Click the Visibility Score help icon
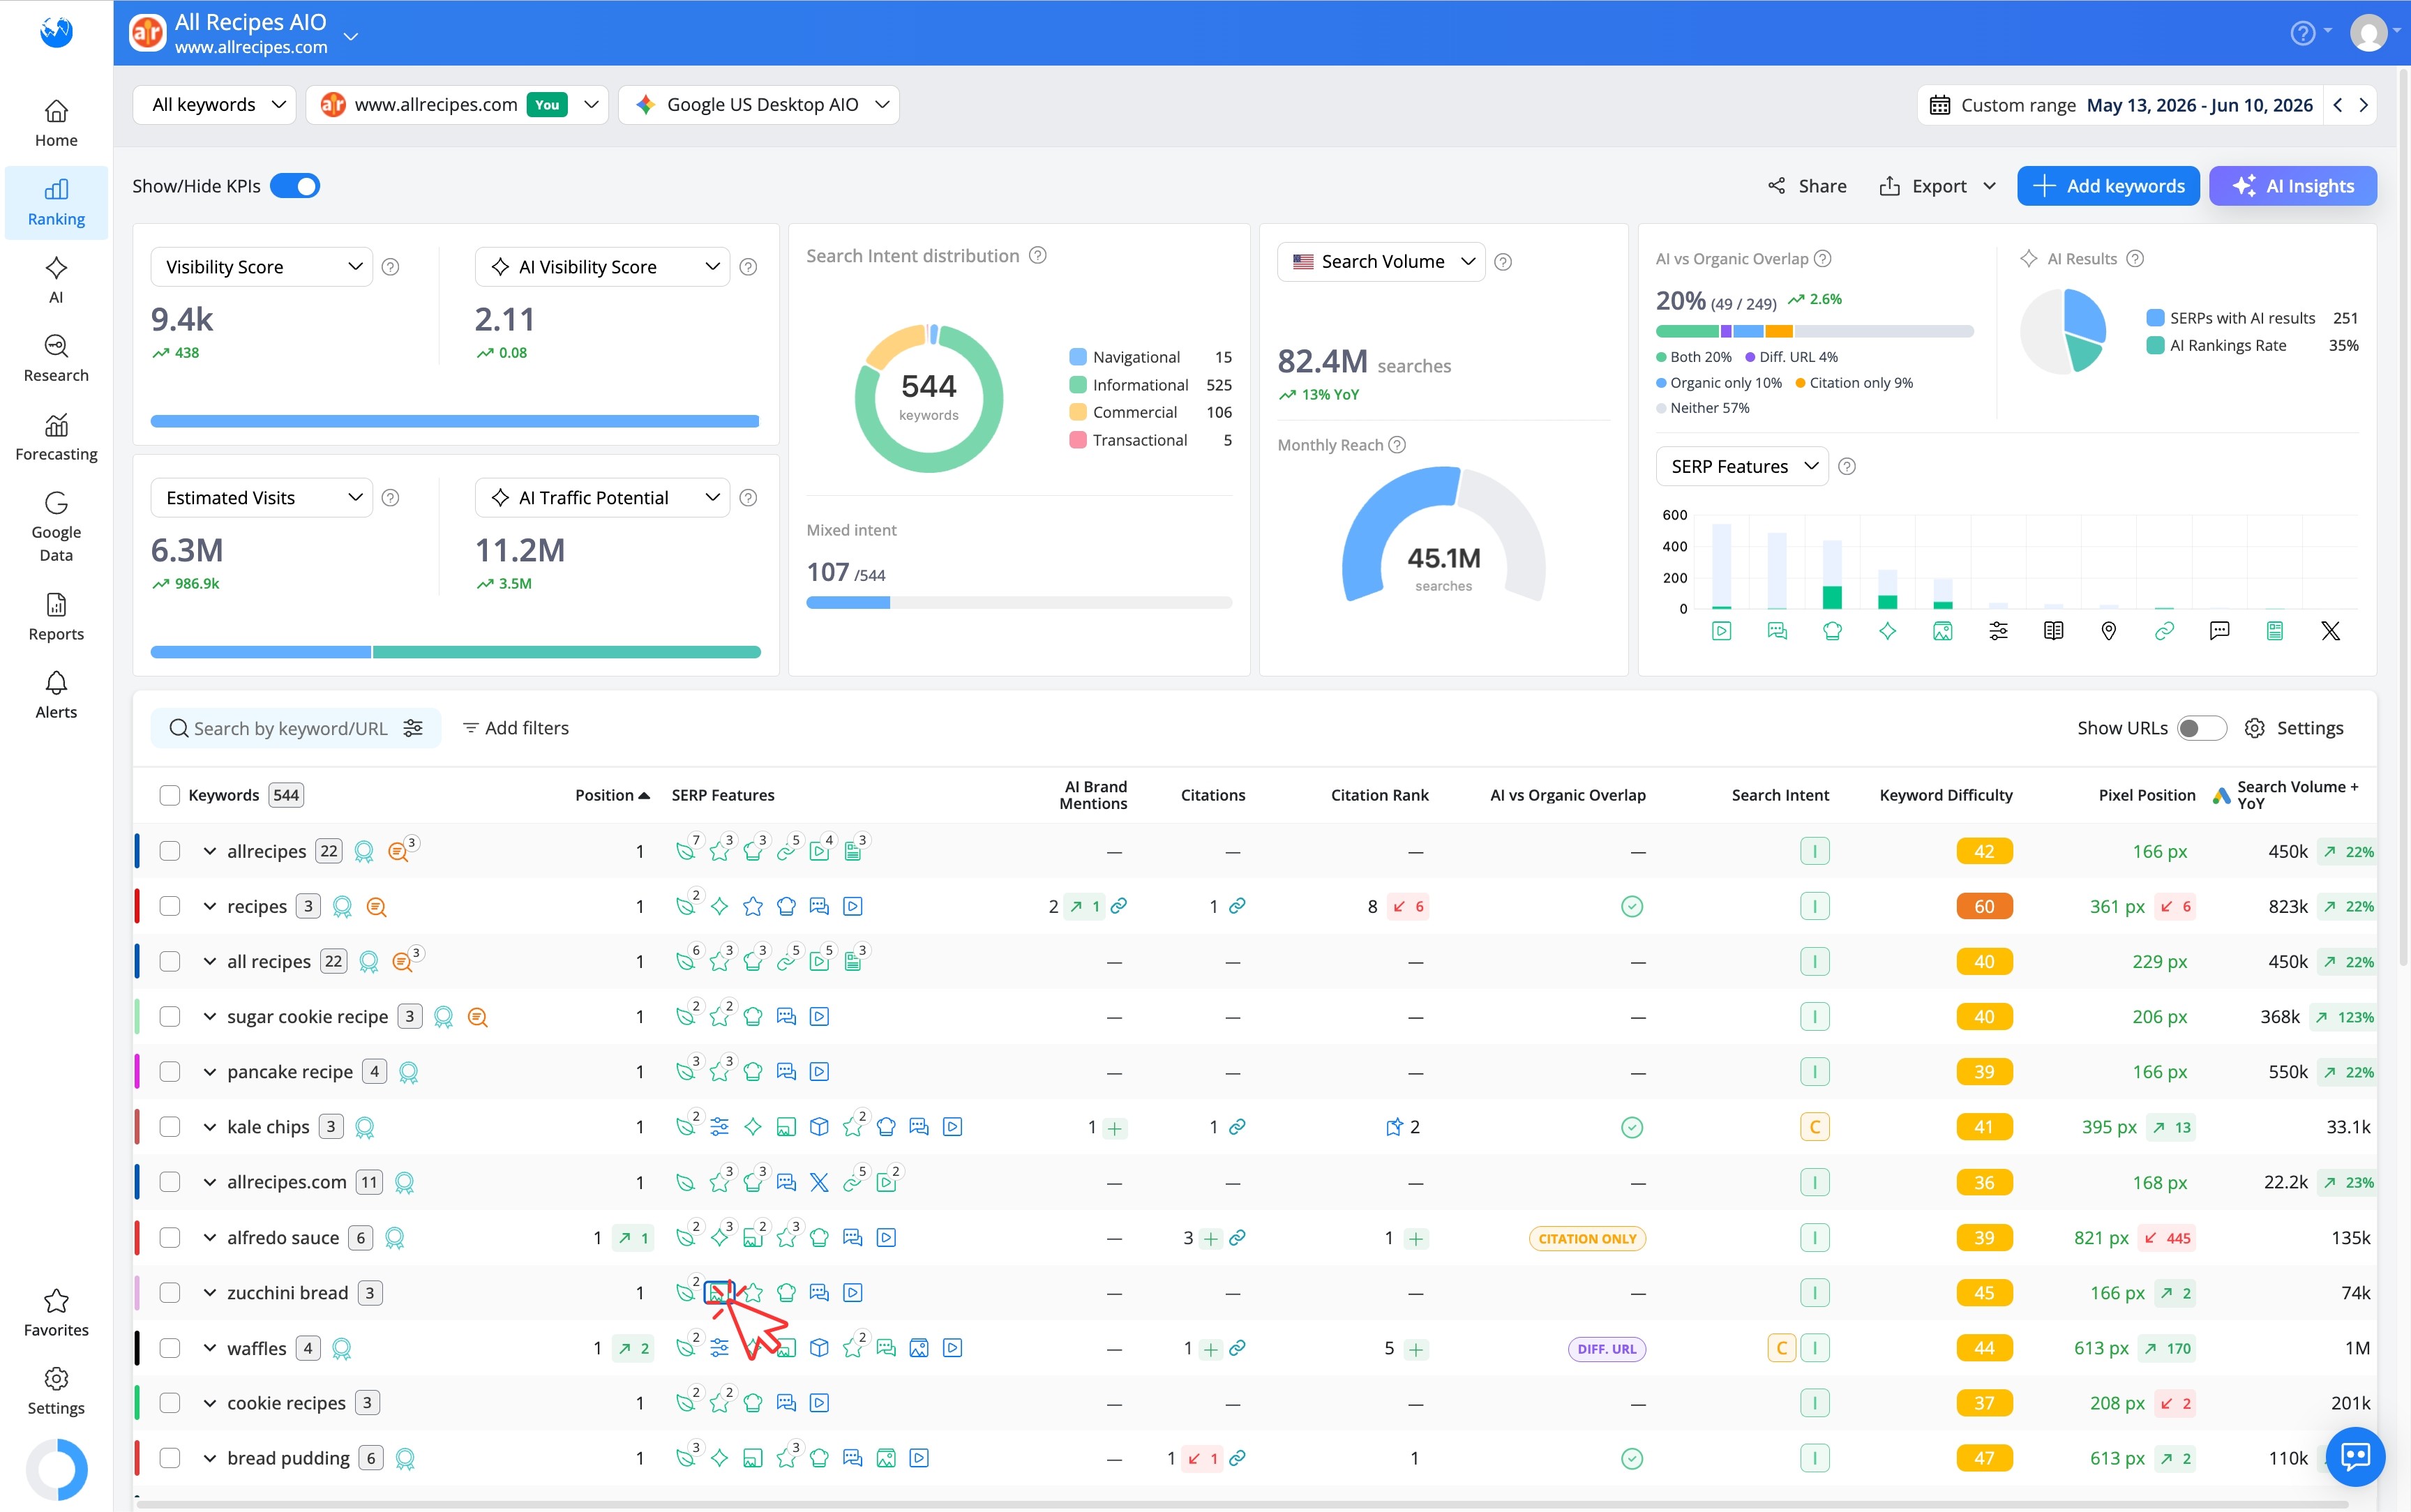2411x1512 pixels. pos(391,267)
